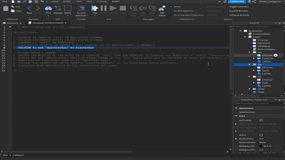Image resolution: width=285 pixels, height=160 pixels.
Task: Click the Replace icon
Action: [58, 8]
